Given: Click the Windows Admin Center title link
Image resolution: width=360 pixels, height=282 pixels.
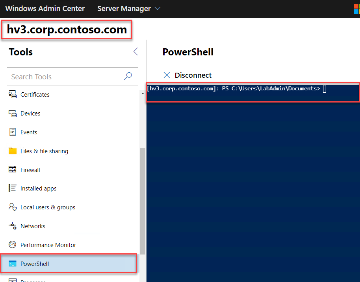Looking at the screenshot, I should pos(45,9).
